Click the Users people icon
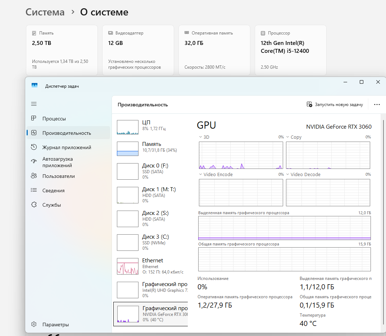 tap(34, 176)
